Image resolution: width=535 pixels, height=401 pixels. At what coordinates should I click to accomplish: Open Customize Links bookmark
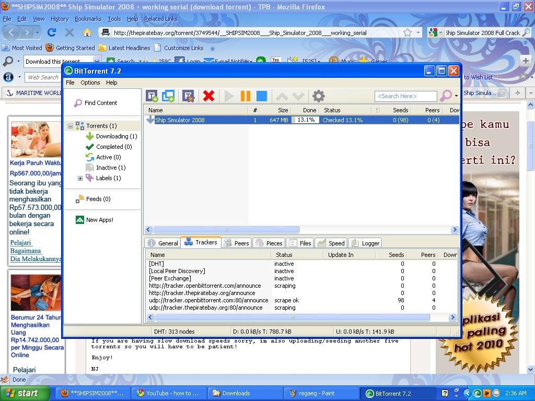179,48
